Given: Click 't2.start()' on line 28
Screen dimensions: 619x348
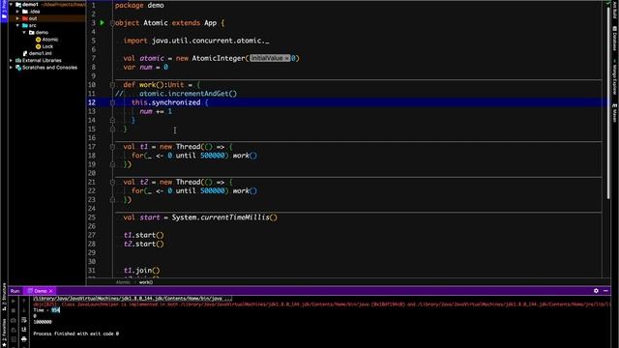Looking at the screenshot, I should click(x=143, y=244).
